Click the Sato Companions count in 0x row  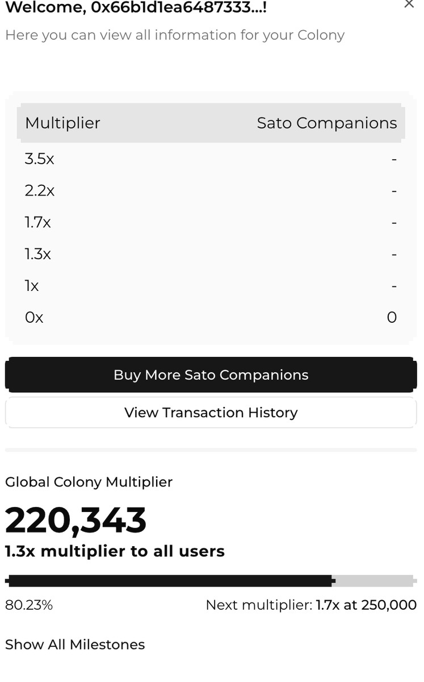click(392, 317)
